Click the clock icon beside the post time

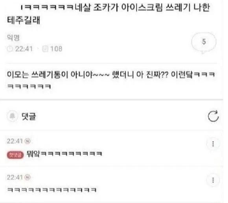(x=10, y=49)
